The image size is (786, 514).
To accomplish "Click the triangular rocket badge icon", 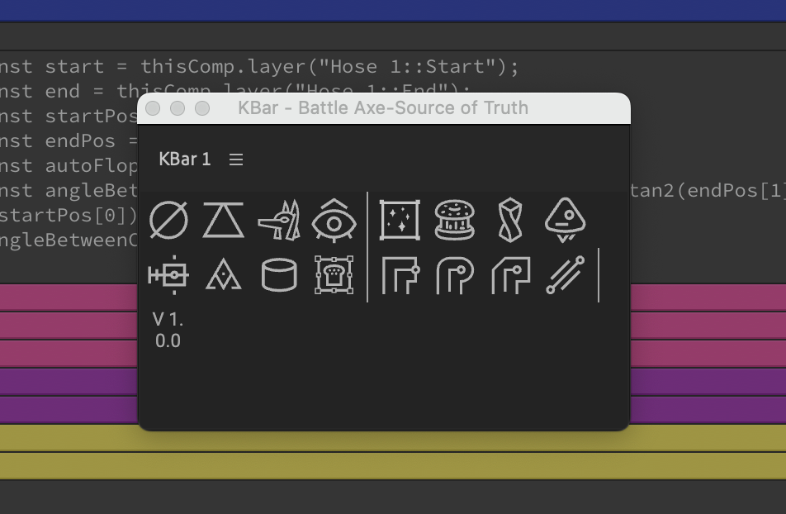I will [x=566, y=219].
